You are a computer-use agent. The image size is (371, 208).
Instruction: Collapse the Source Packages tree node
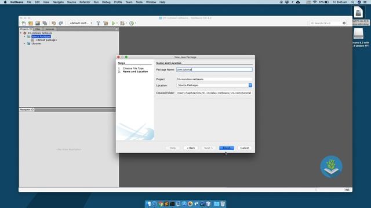pyautogui.click(x=24, y=36)
